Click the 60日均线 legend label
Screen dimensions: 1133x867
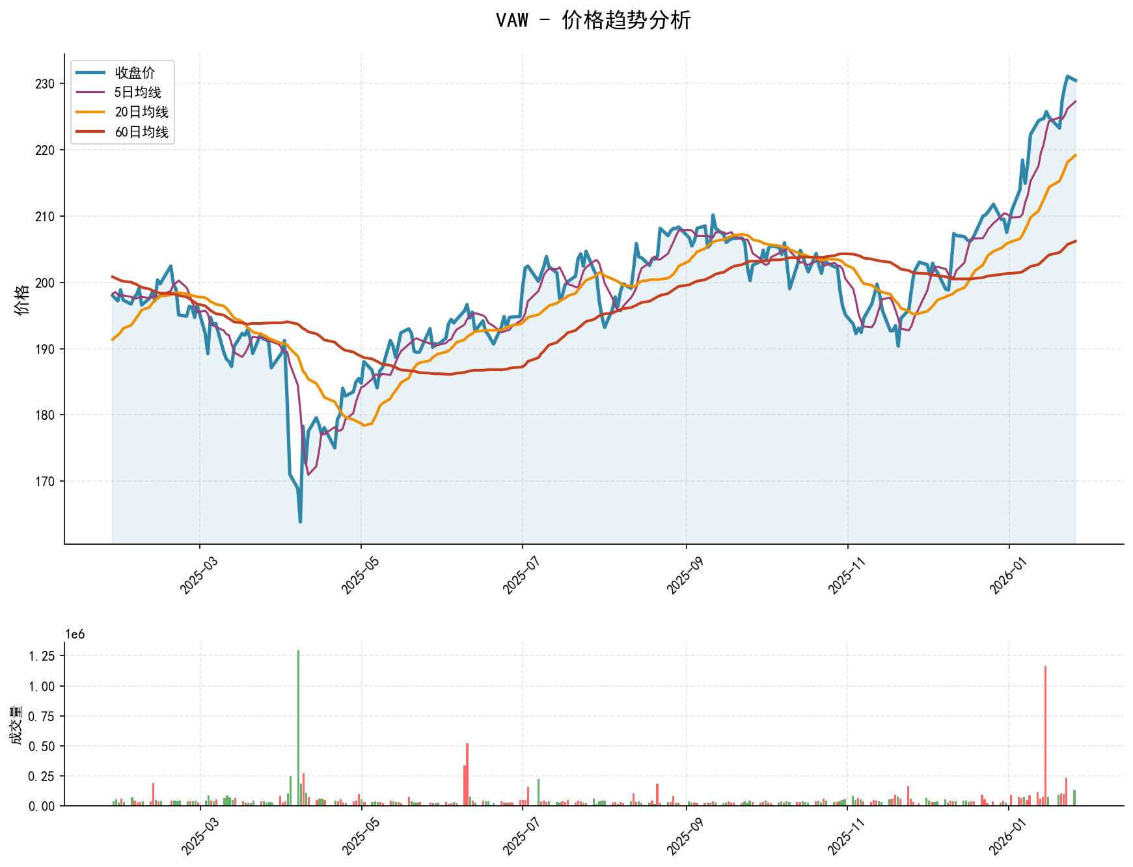[141, 132]
